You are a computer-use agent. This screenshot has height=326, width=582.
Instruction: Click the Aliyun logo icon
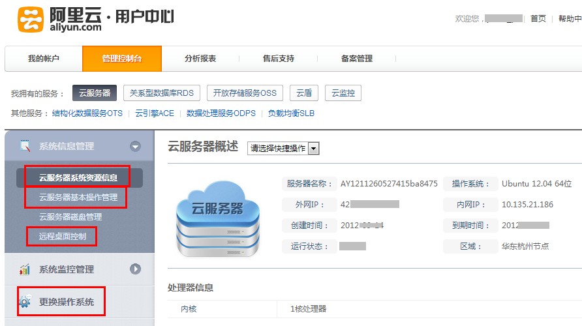click(30, 20)
